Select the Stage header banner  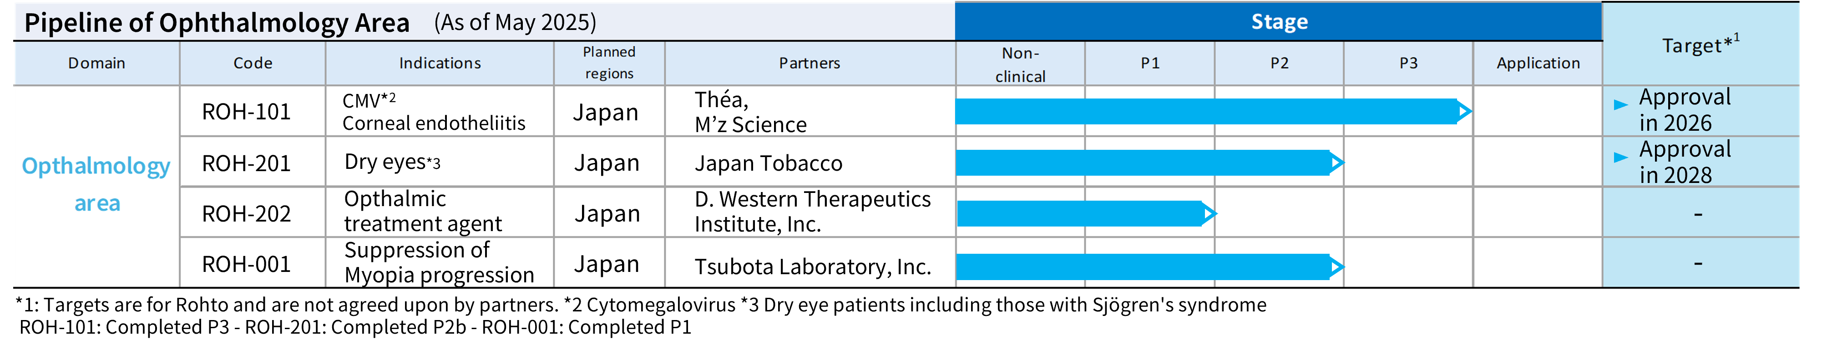[1279, 21]
